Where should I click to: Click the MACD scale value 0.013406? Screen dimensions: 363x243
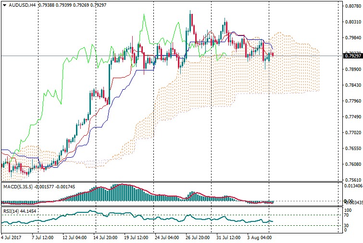pos(353,186)
